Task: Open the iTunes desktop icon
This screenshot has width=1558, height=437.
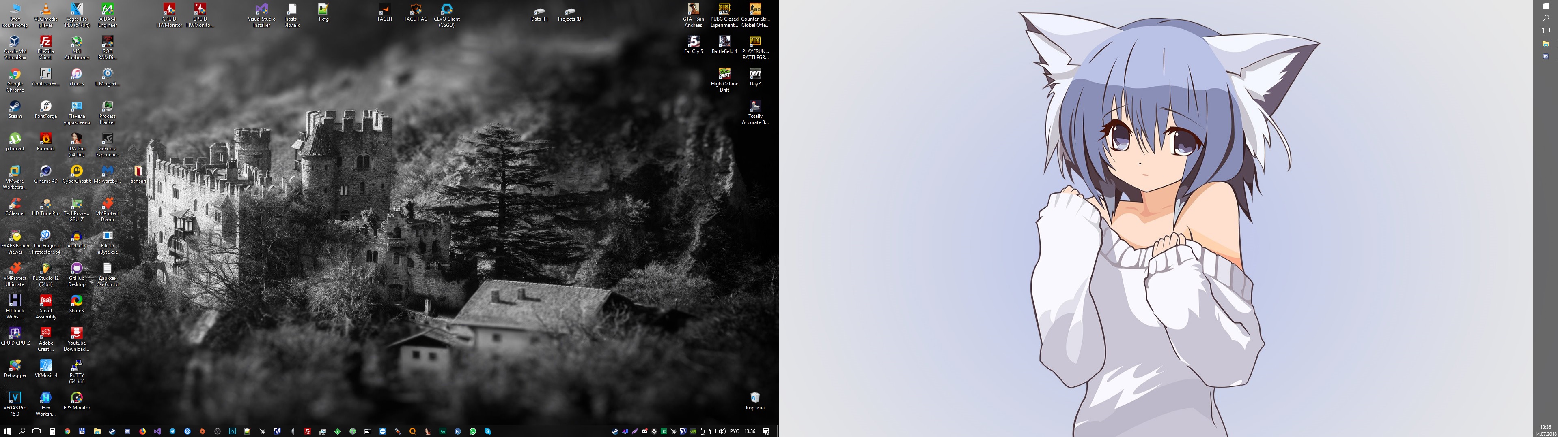Action: click(x=77, y=77)
